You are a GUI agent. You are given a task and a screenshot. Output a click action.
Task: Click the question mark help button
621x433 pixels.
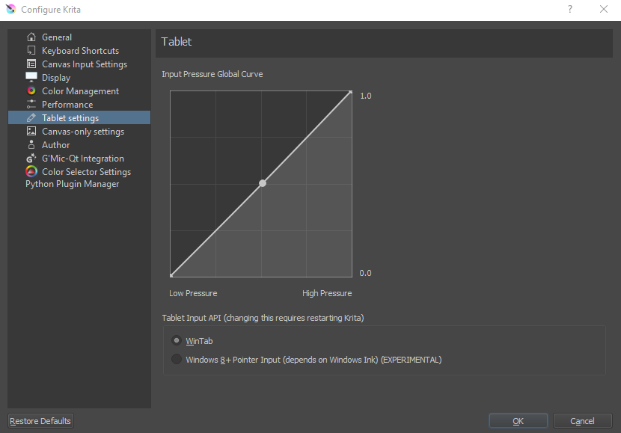click(x=570, y=9)
